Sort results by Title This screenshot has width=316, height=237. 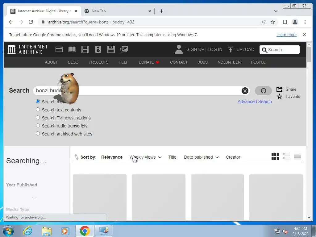tap(172, 157)
